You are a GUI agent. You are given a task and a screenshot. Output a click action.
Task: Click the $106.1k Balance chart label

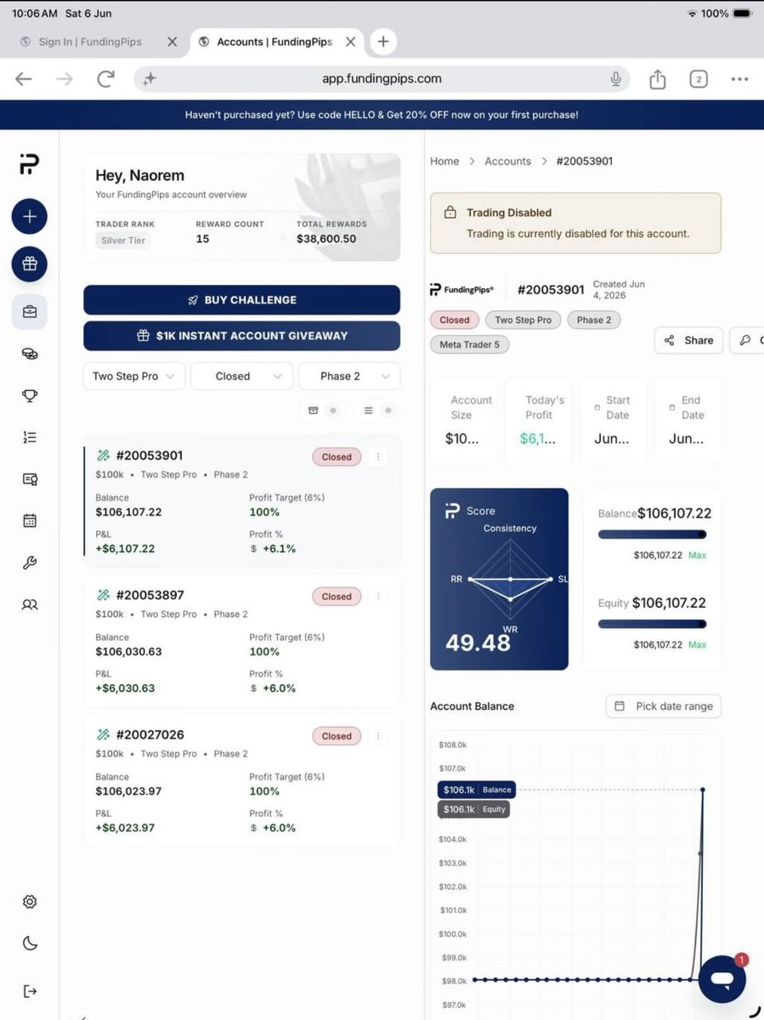tap(477, 790)
